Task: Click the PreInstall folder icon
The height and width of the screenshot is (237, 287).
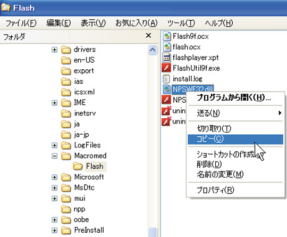Action: pyautogui.click(x=66, y=231)
